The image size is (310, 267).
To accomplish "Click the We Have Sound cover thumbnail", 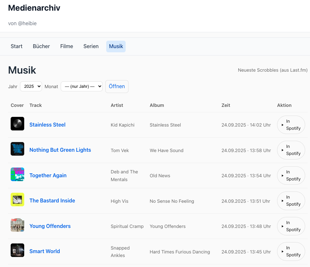I will pos(17,149).
